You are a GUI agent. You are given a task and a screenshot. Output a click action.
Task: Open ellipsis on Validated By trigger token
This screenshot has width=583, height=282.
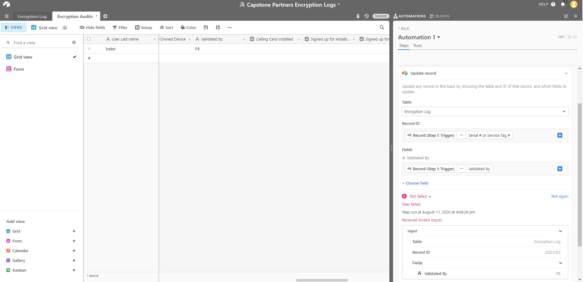(462, 169)
